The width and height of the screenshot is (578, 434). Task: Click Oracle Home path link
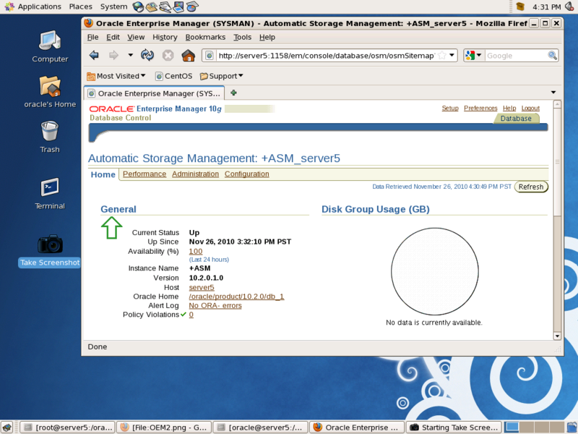[x=236, y=297]
